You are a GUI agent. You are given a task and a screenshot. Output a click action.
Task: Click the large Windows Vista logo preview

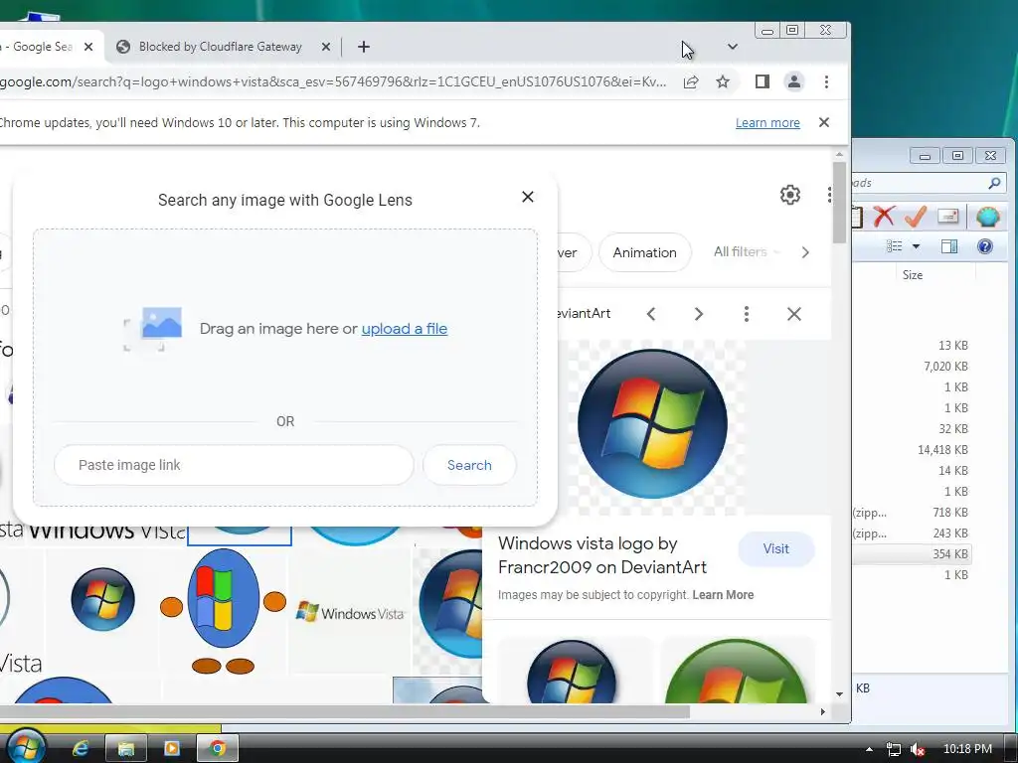(652, 423)
